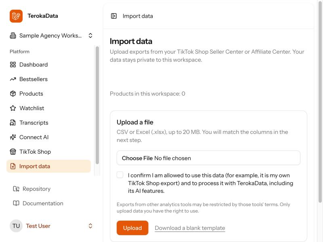This screenshot has width=323, height=242.
Task: Click the Products in this workspace: 0 text
Action: tap(147, 94)
